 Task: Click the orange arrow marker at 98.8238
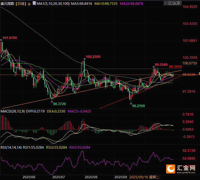199,73
